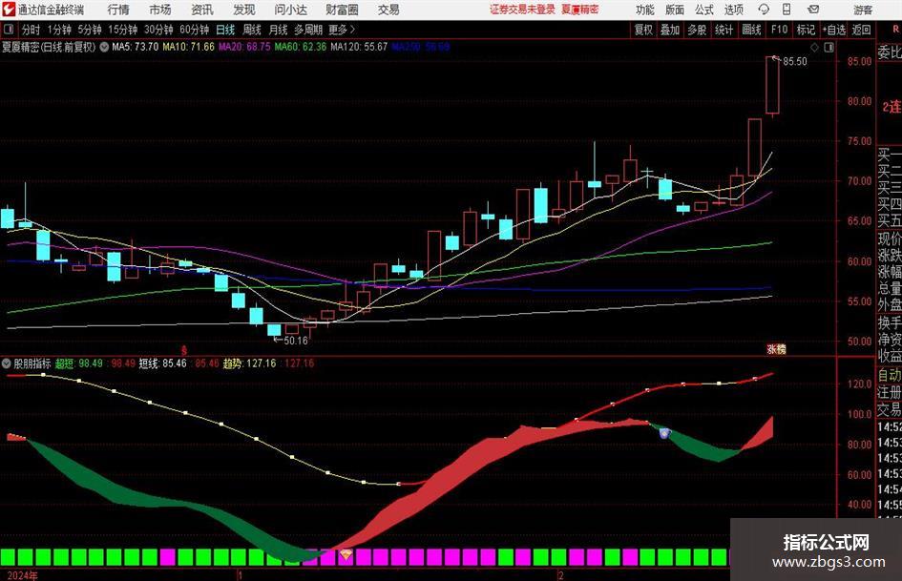Open the 问小达 menu

click(x=291, y=10)
